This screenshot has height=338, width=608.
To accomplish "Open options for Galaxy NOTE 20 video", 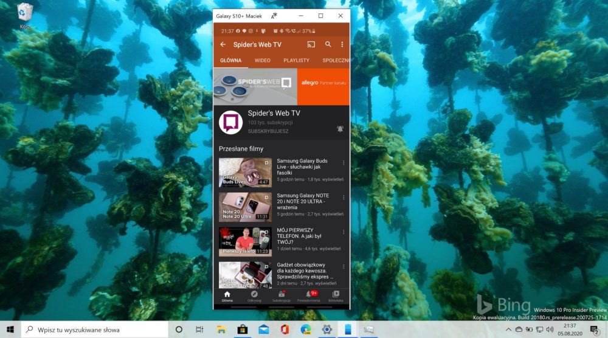I will (x=343, y=198).
